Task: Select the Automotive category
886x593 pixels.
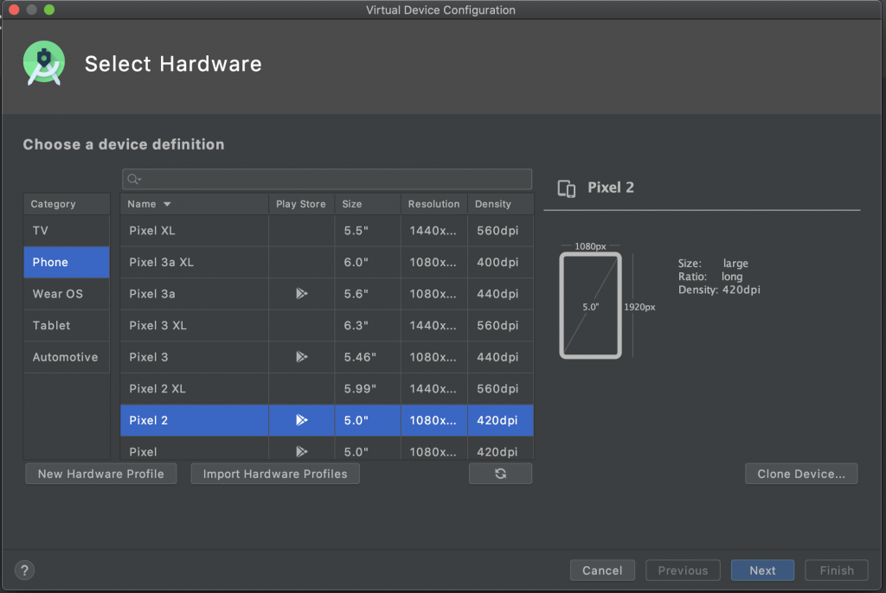Action: 67,357
